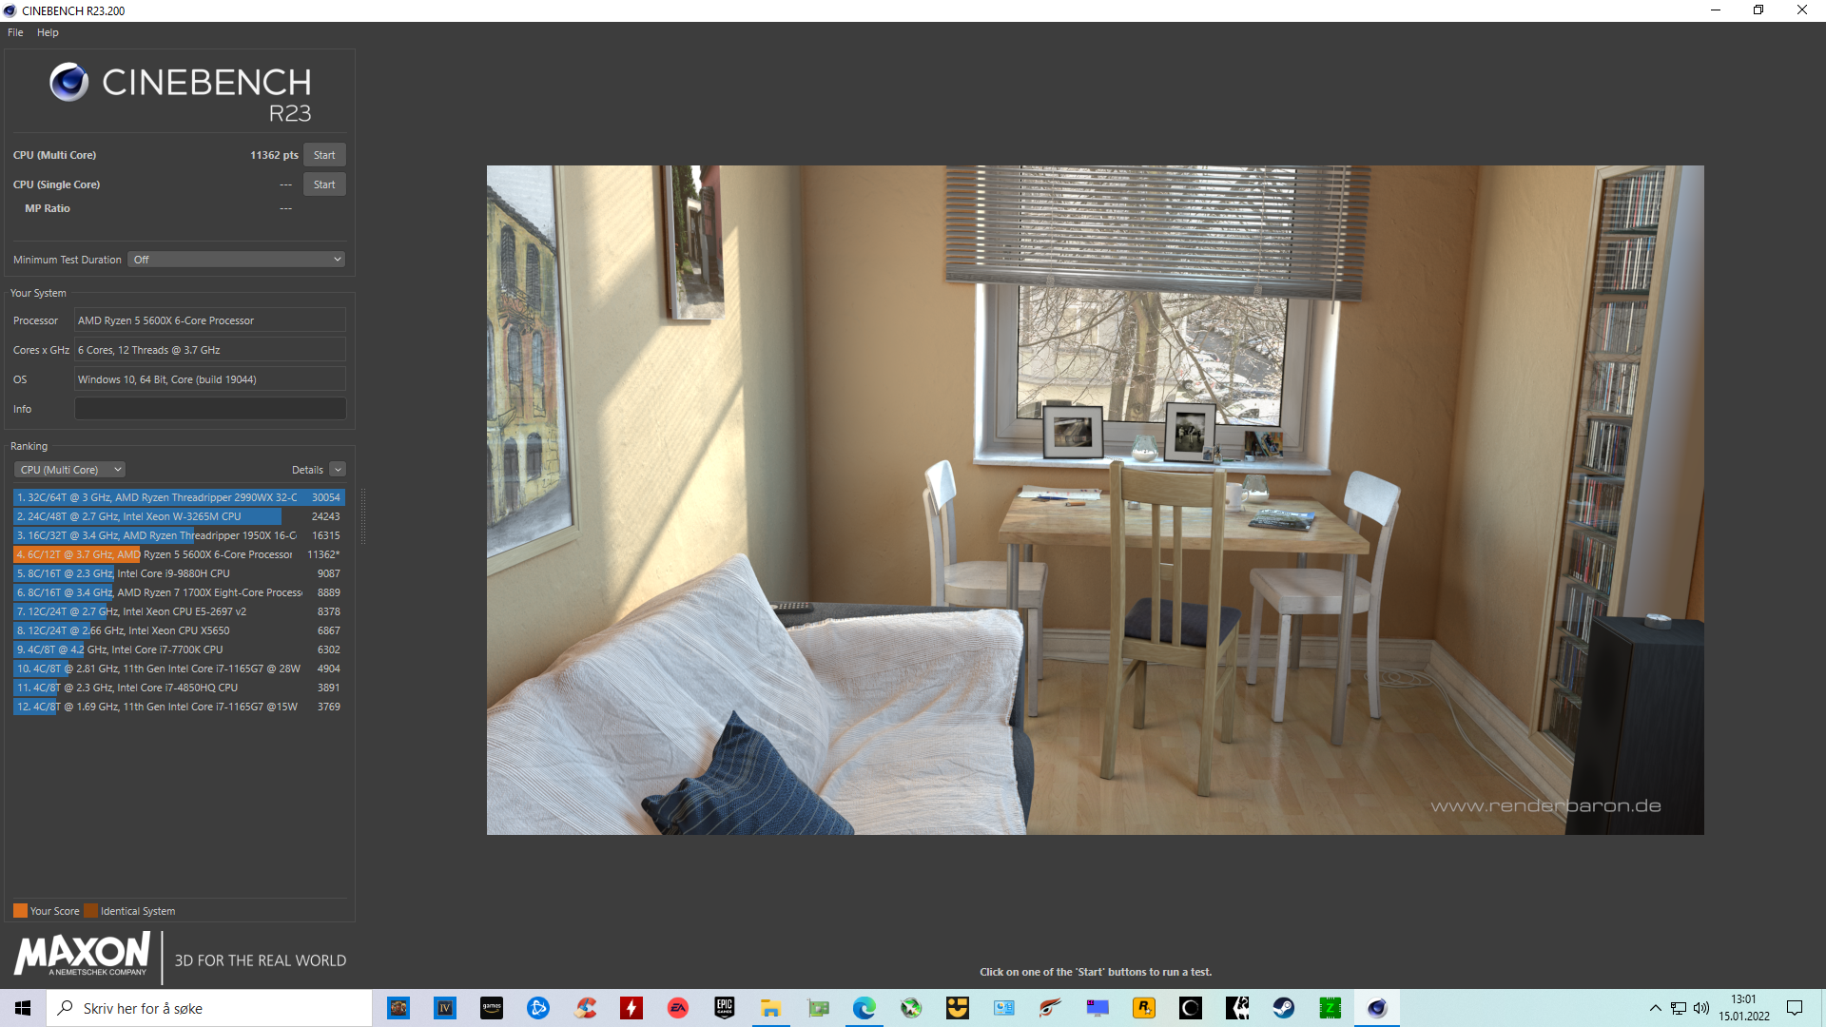Open the Minimum Test Duration dropdown
Screen dimensions: 1826x1027
pyautogui.click(x=236, y=260)
